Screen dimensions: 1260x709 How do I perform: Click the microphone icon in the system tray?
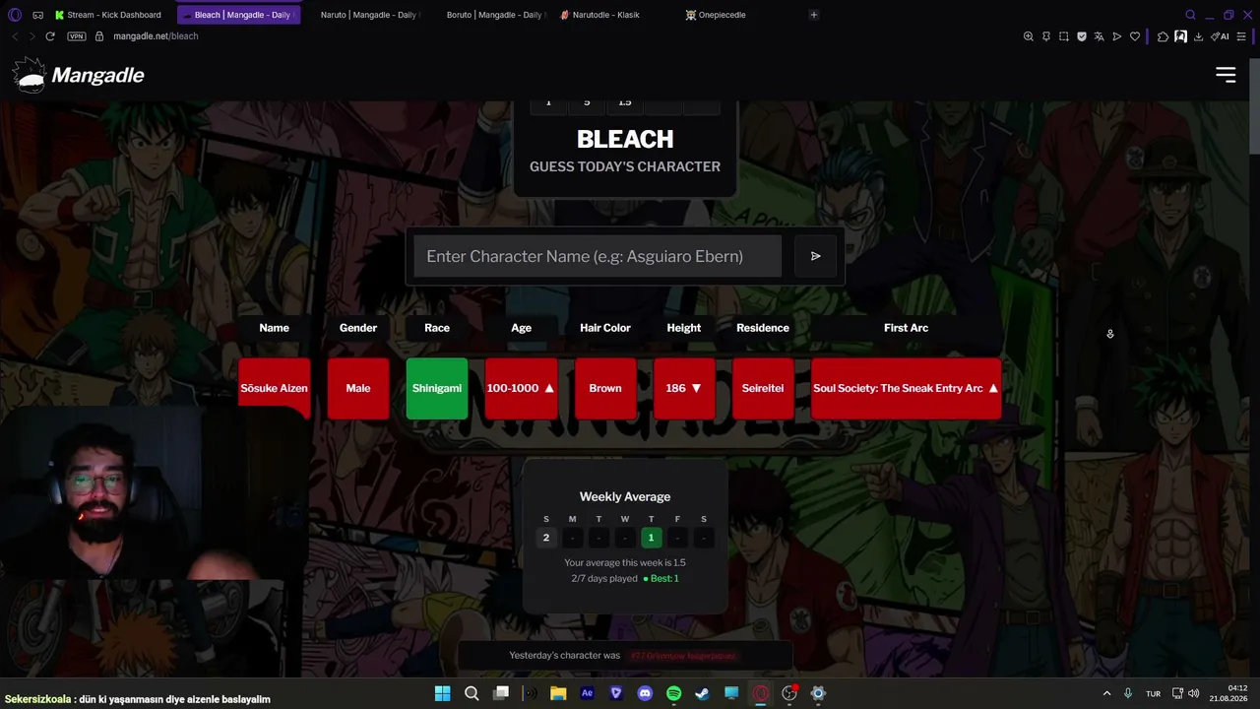point(1128,693)
